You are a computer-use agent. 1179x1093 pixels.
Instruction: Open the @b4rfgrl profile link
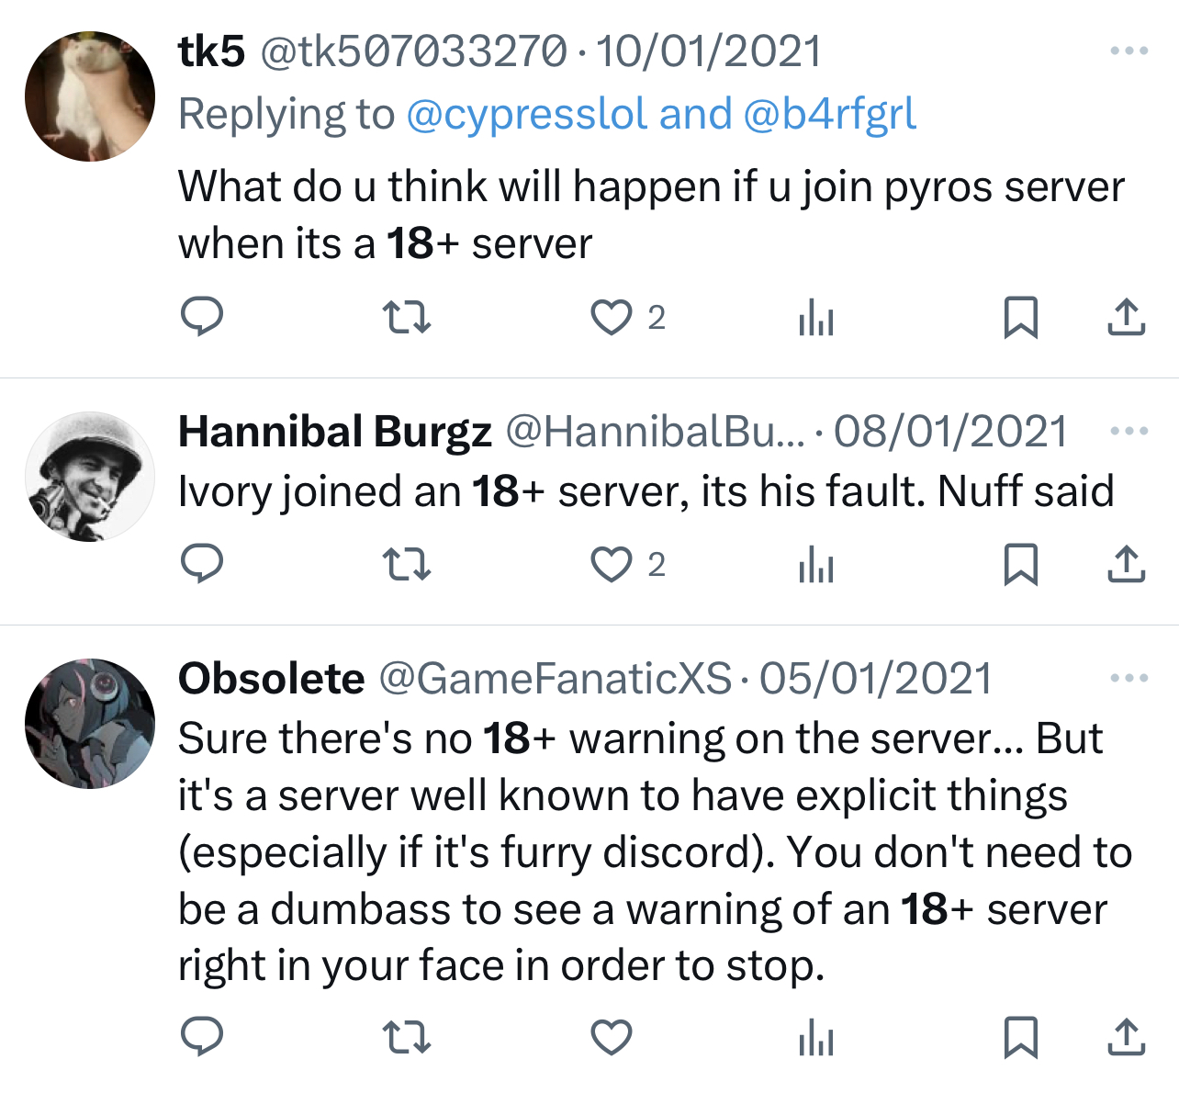click(829, 115)
